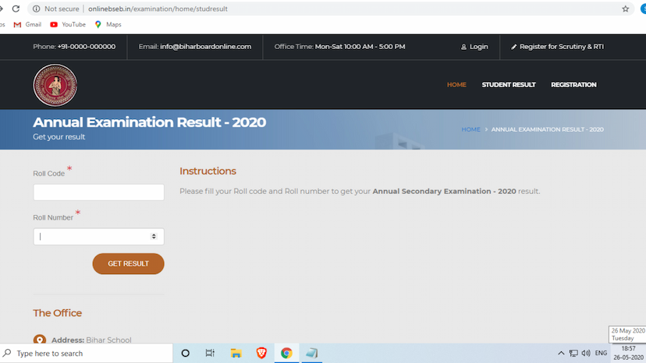
Task: Open Brave browser from the taskbar
Action: click(261, 353)
